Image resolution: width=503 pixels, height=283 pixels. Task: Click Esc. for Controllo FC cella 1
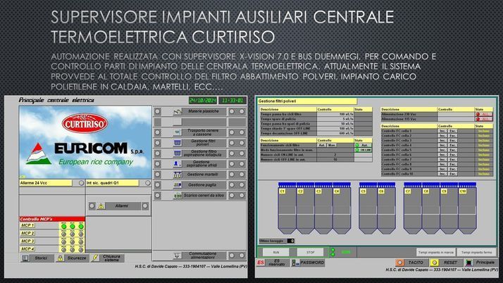tap(452, 131)
